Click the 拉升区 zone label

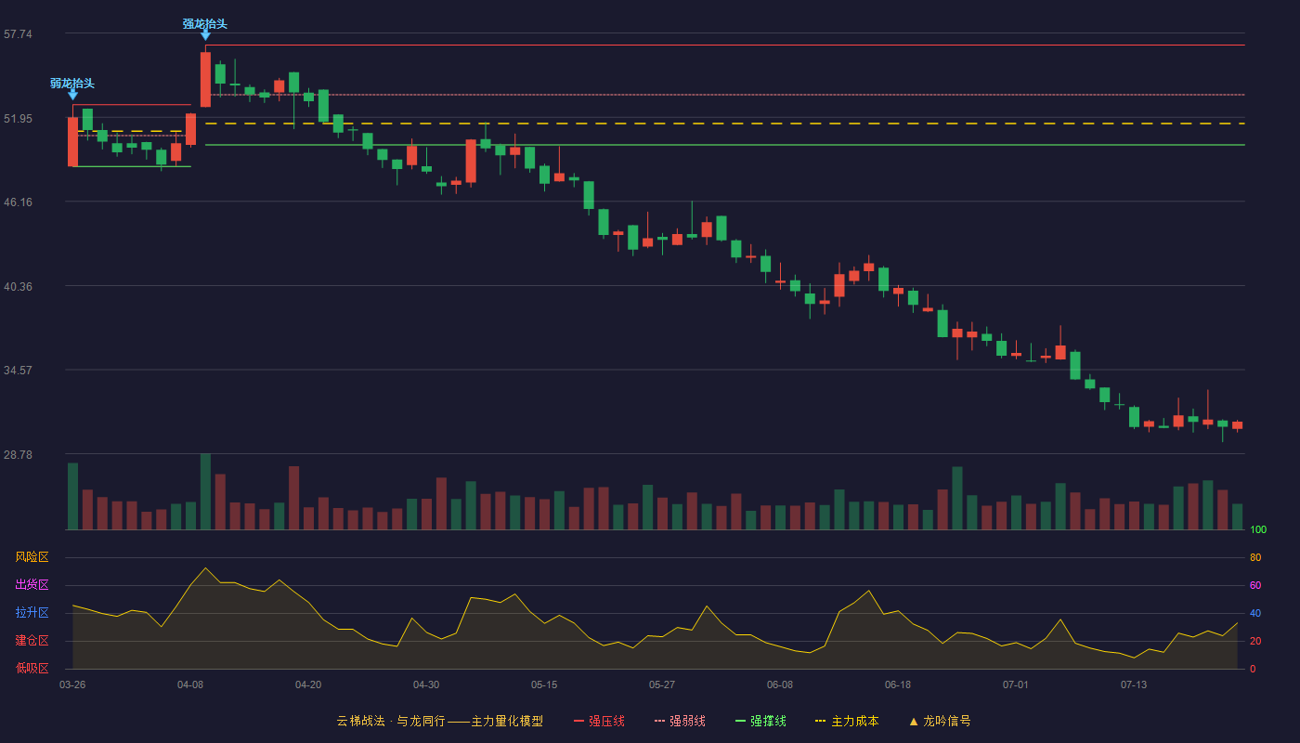coord(32,613)
